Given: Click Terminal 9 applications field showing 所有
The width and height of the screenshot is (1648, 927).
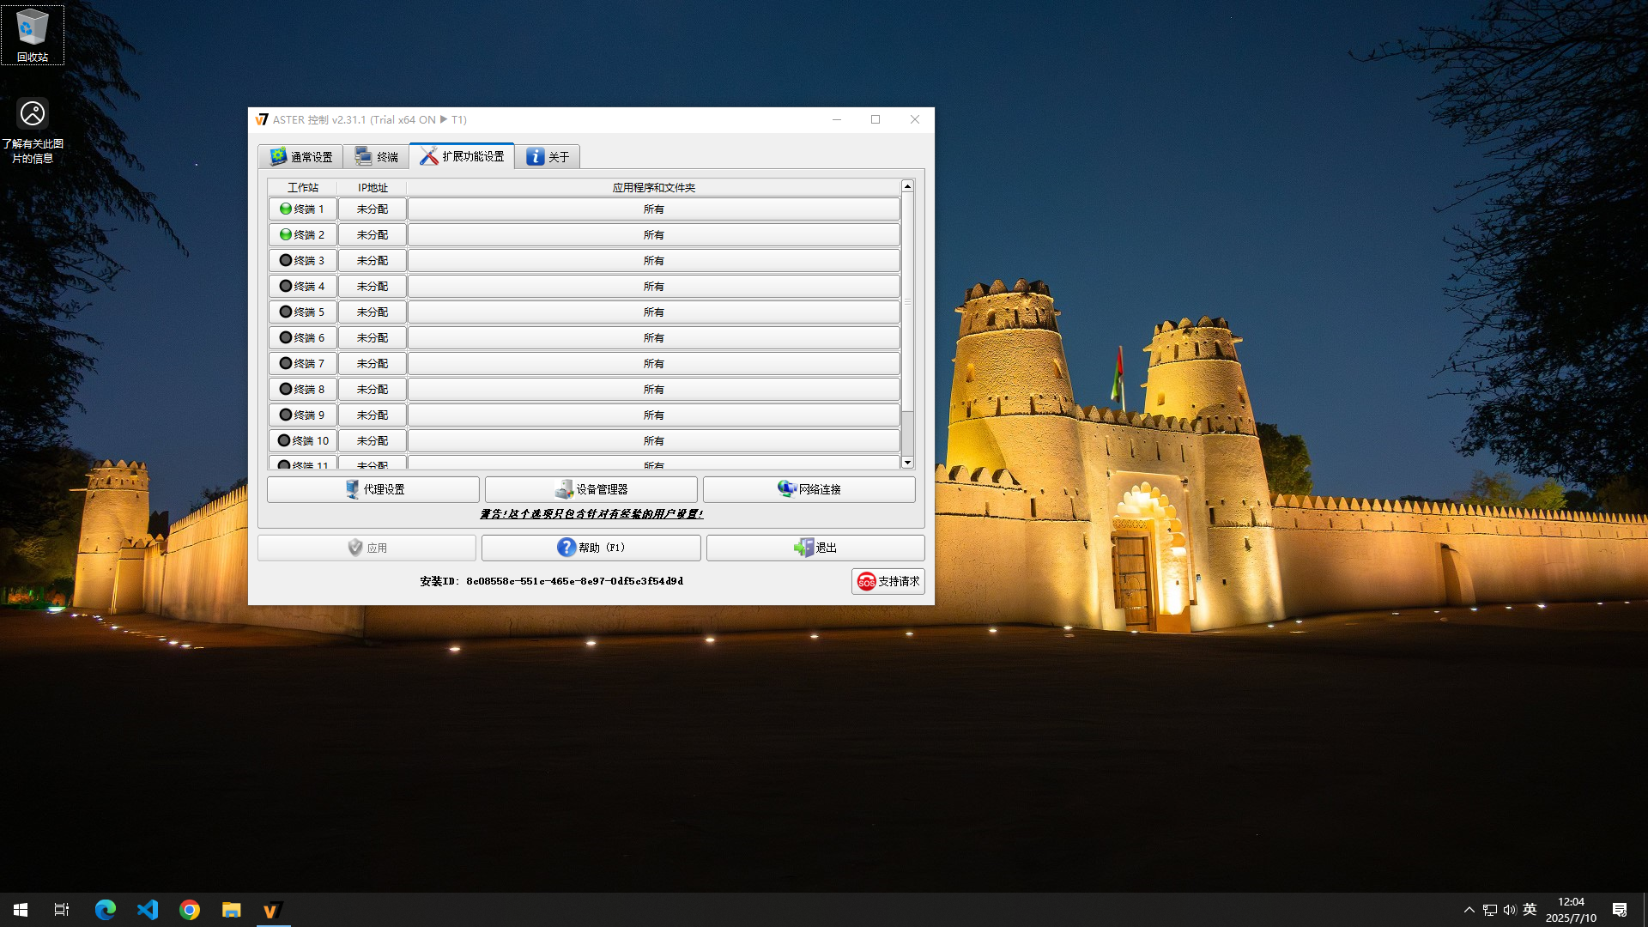Looking at the screenshot, I should click(653, 415).
